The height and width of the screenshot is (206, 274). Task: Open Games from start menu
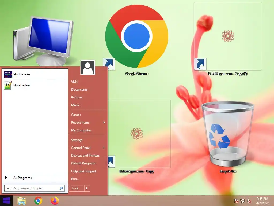(x=76, y=115)
